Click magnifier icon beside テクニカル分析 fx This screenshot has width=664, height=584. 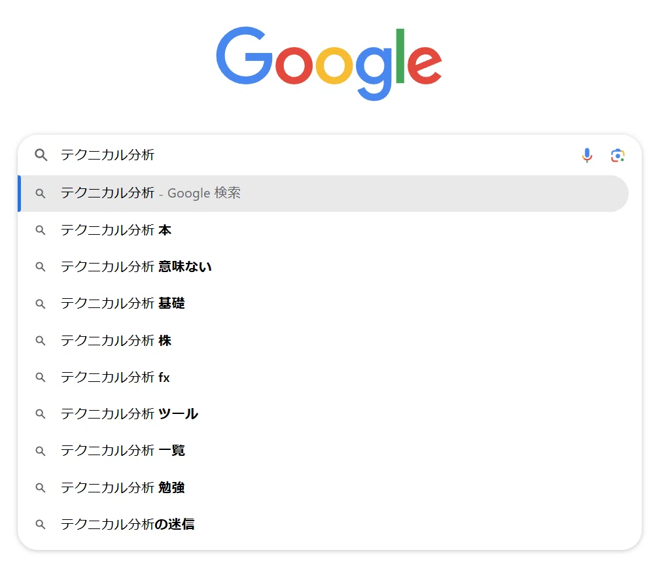(40, 377)
